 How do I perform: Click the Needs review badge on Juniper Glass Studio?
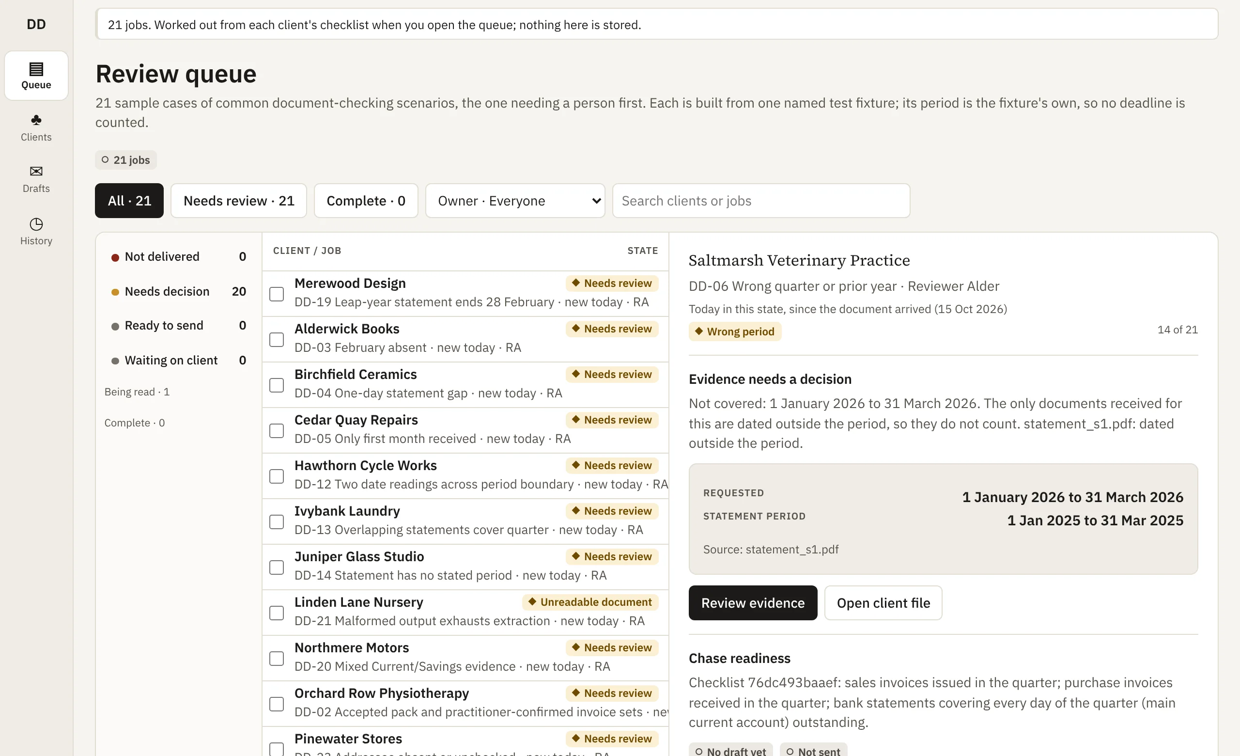(612, 557)
